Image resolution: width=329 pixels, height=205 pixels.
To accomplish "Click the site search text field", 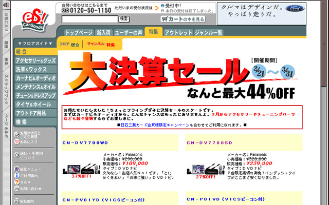I will tap(90, 19).
